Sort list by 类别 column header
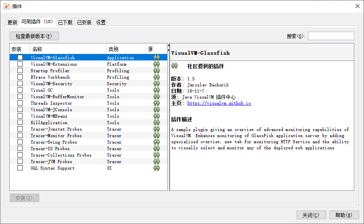This screenshot has width=364, height=224. [126, 49]
